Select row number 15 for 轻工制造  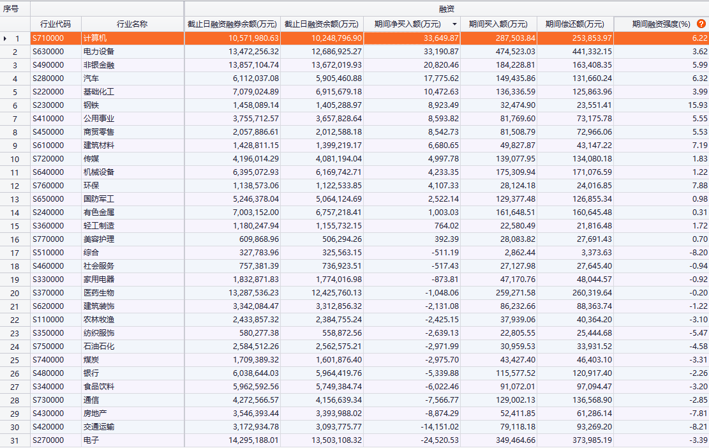[15, 226]
